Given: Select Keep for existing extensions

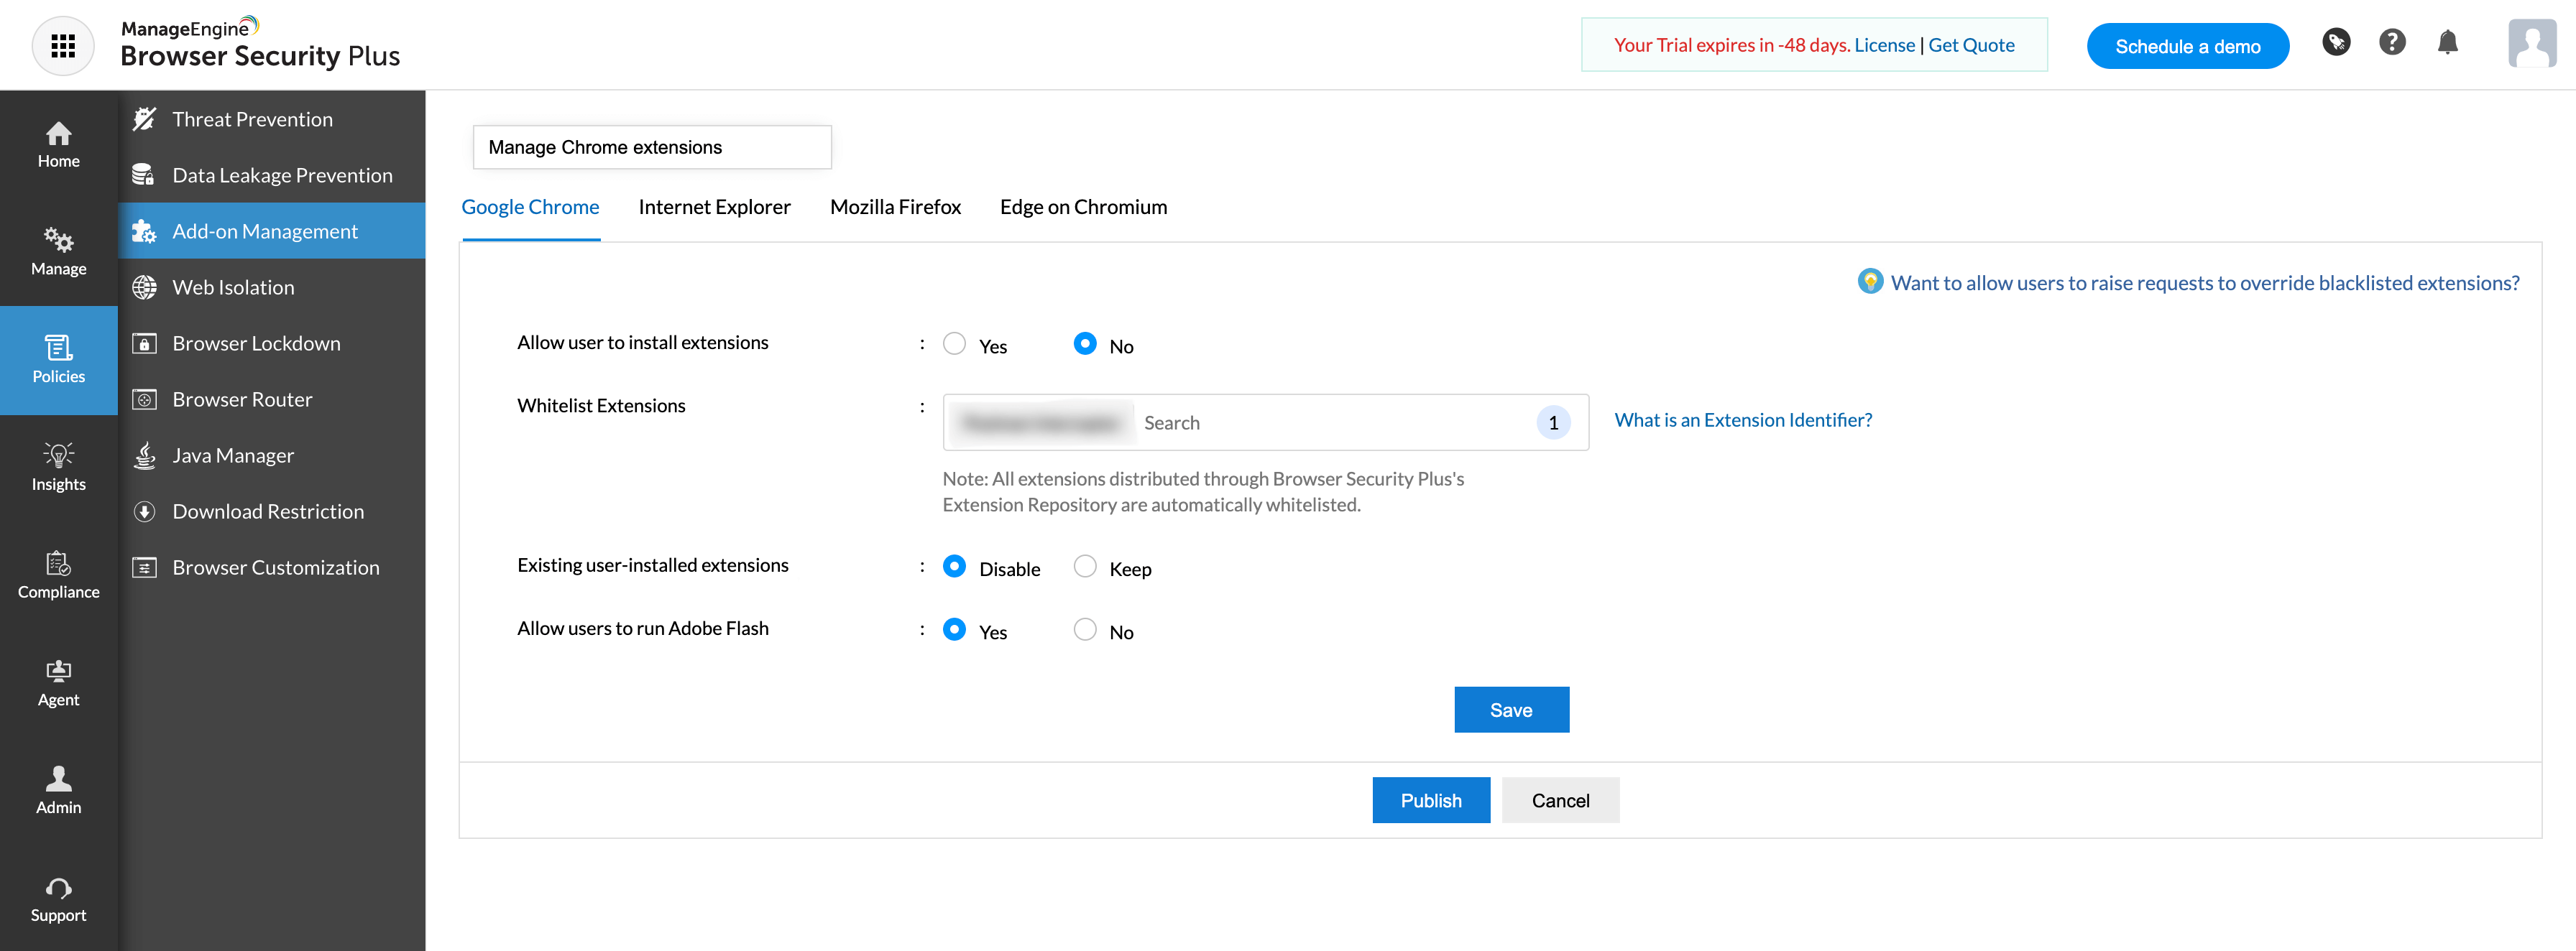Looking at the screenshot, I should point(1084,567).
